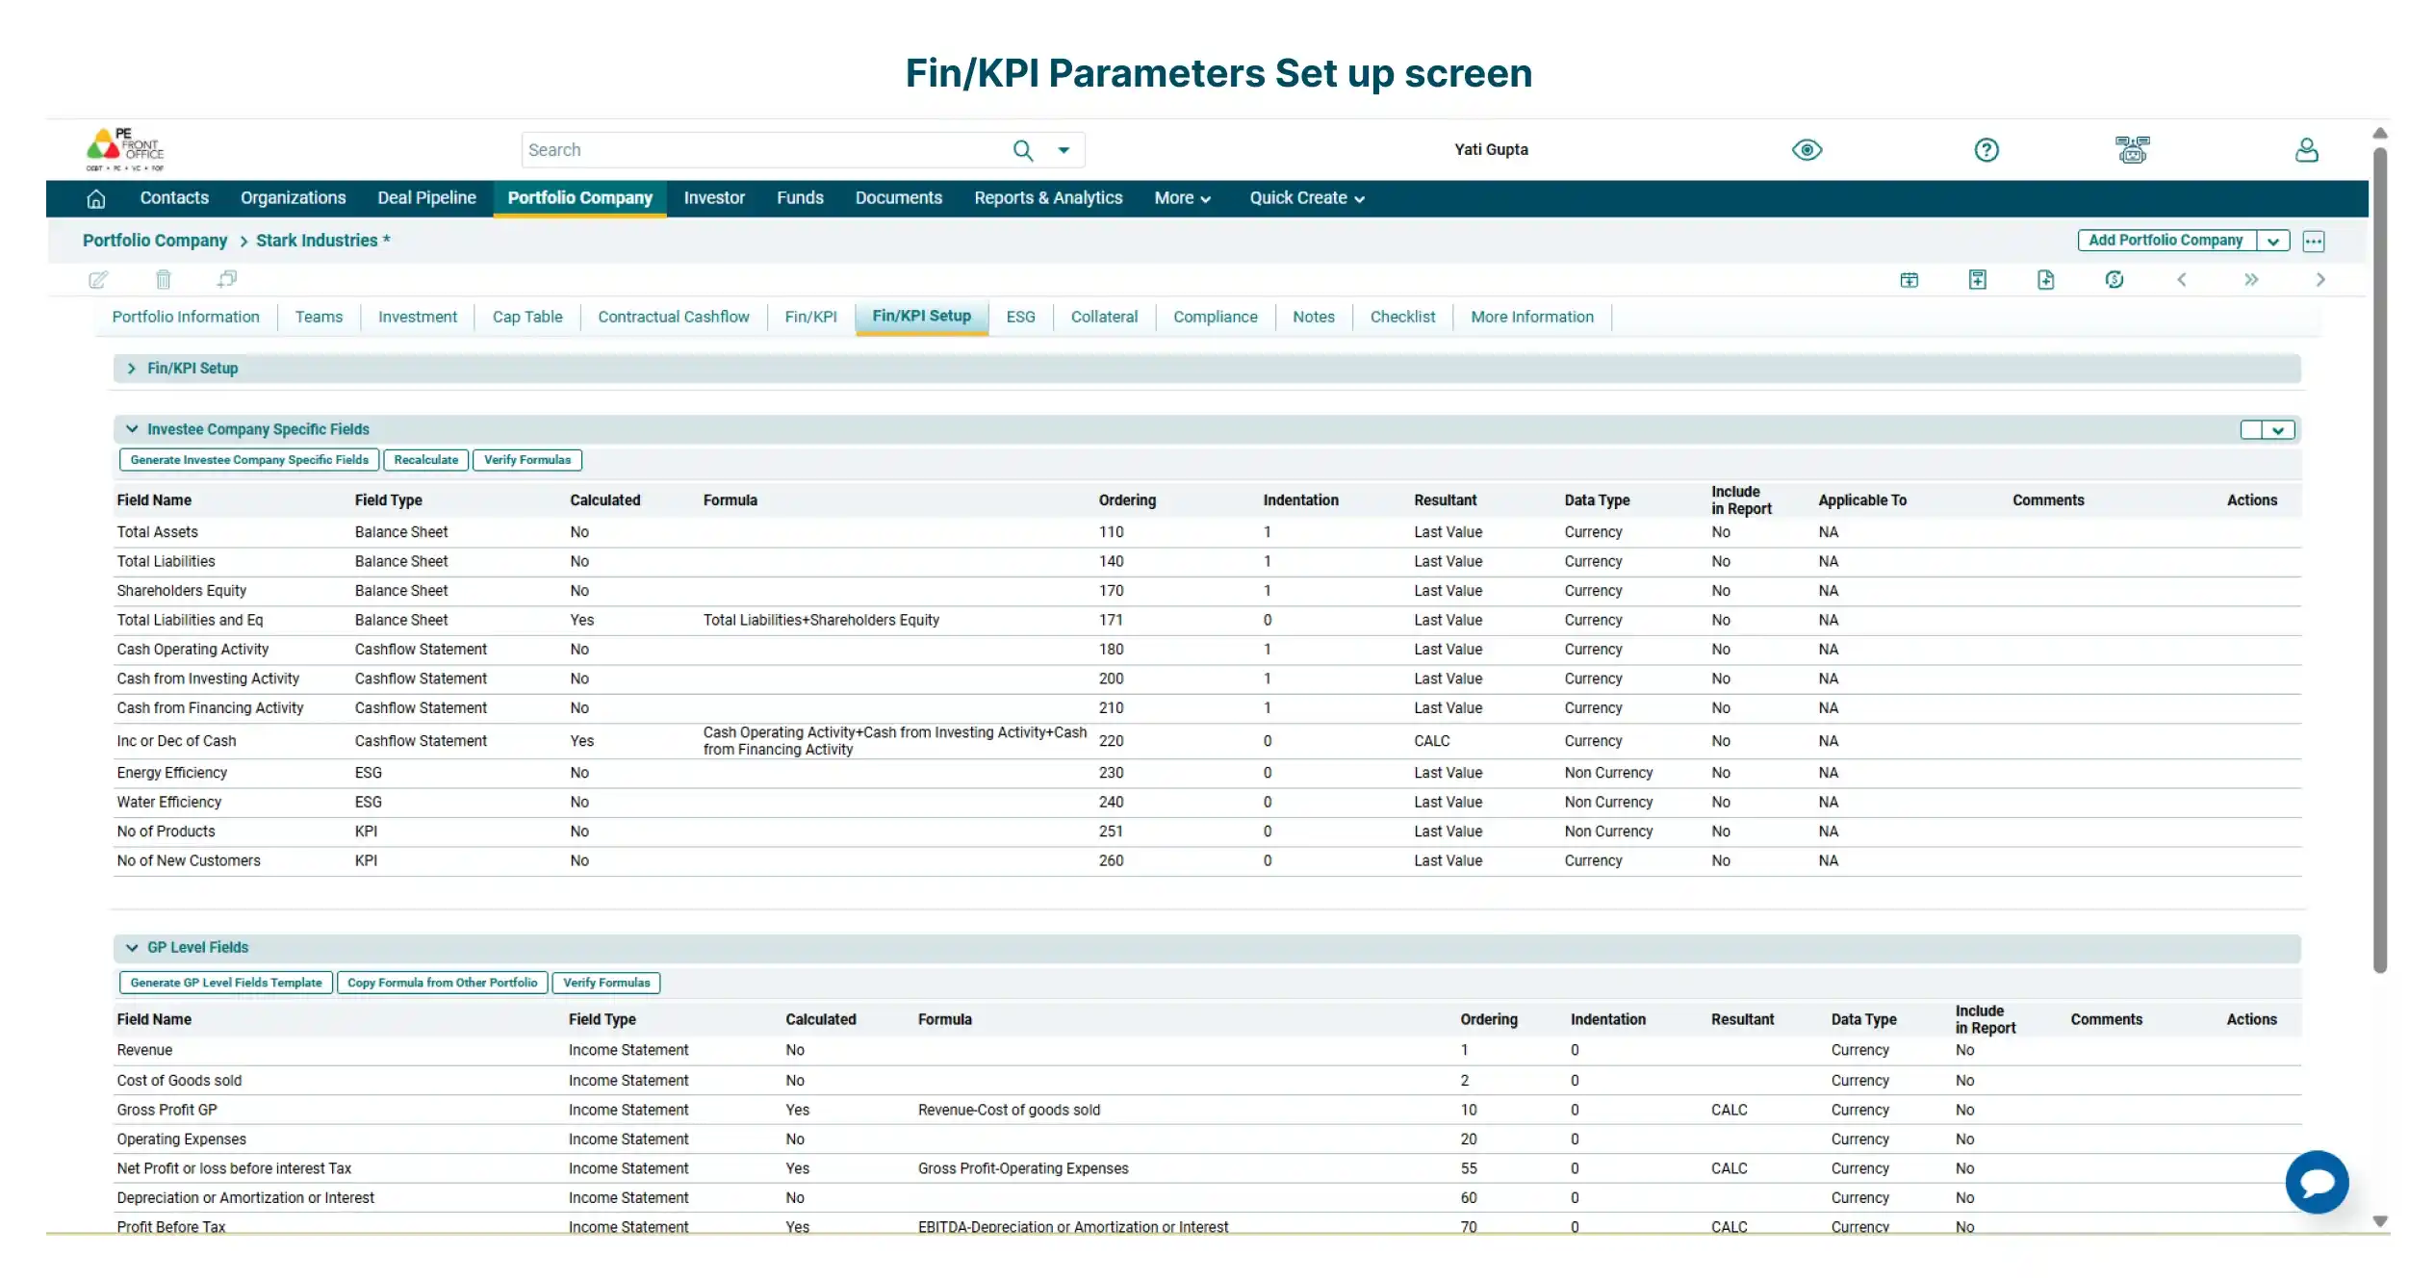This screenshot has height=1280, width=2435.
Task: Switch to Portfolio Information tab
Action: click(x=186, y=318)
